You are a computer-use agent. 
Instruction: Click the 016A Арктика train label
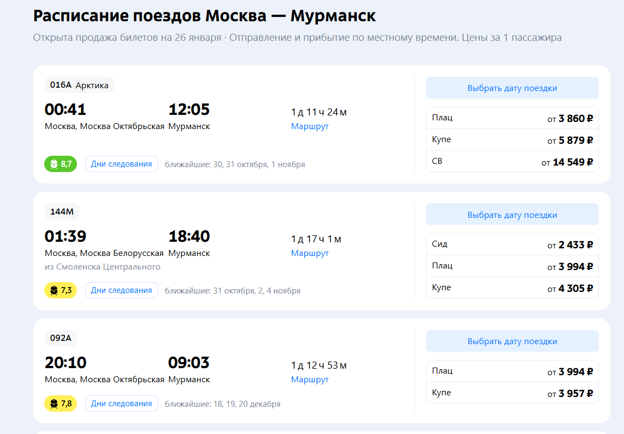79,85
